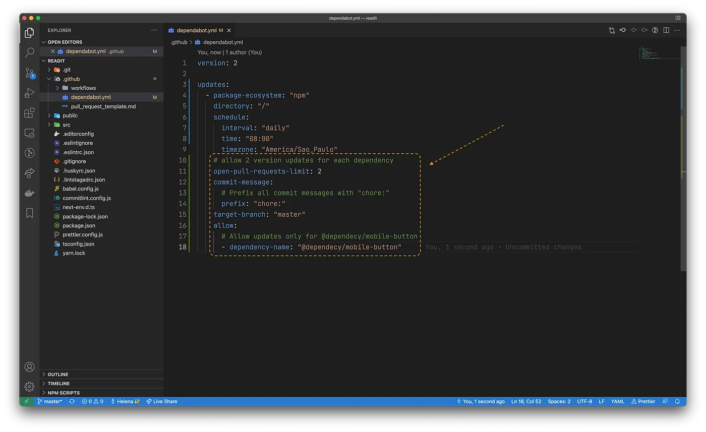
Task: Click Open Changes icon in editor toolbar
Action: click(x=612, y=30)
